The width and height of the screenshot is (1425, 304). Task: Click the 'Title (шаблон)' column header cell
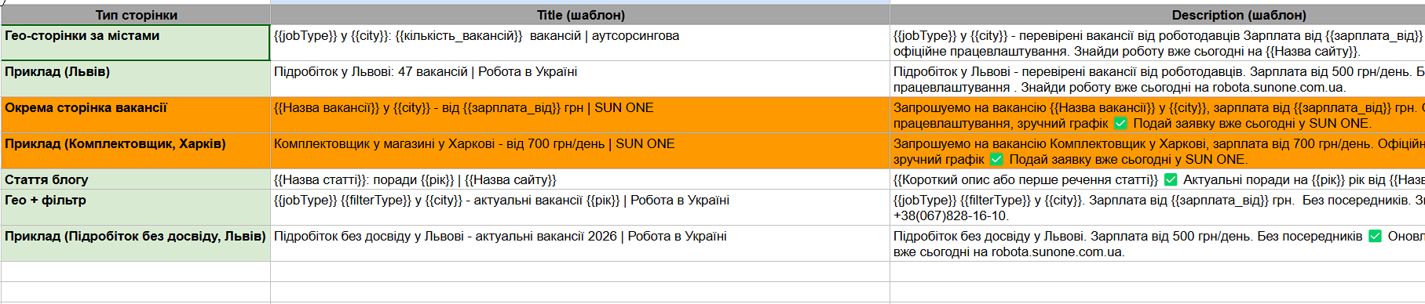[x=580, y=15]
